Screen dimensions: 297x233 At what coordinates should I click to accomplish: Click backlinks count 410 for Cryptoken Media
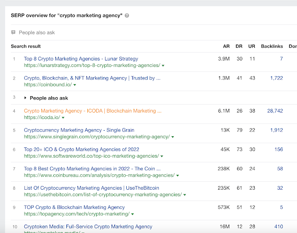[x=278, y=226]
